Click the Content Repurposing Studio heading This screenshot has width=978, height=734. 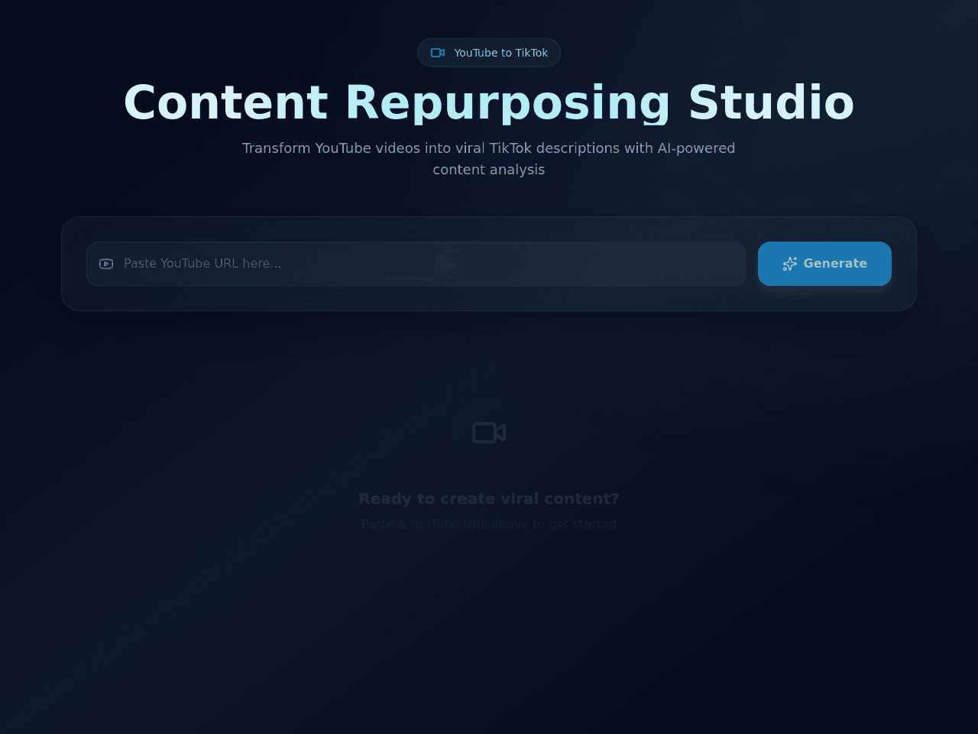click(x=489, y=102)
